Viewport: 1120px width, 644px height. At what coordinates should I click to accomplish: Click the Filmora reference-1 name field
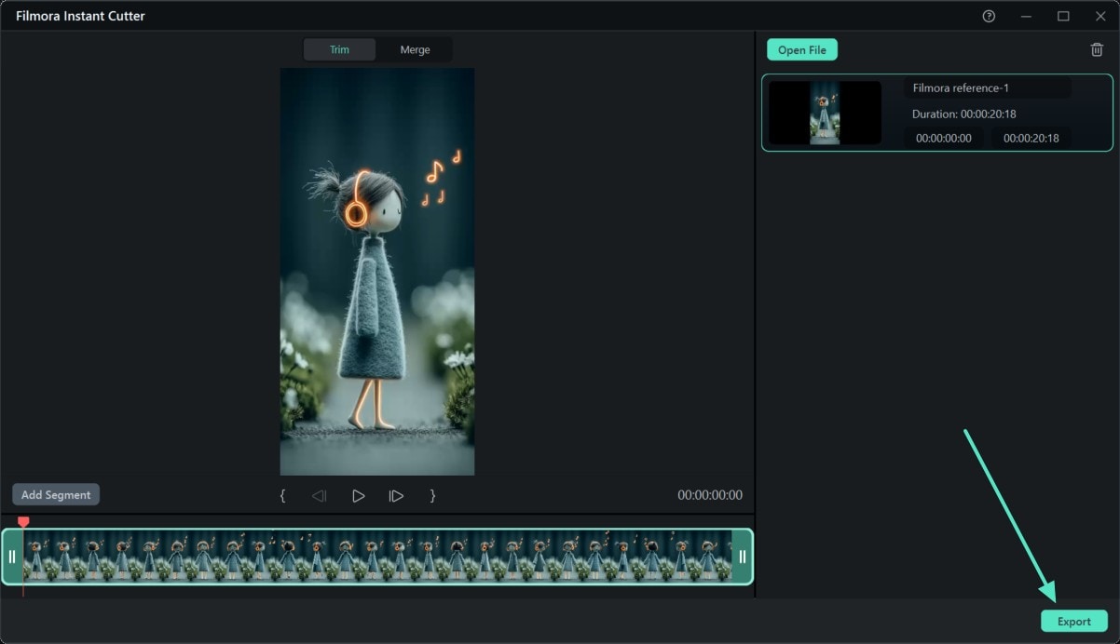click(x=988, y=88)
